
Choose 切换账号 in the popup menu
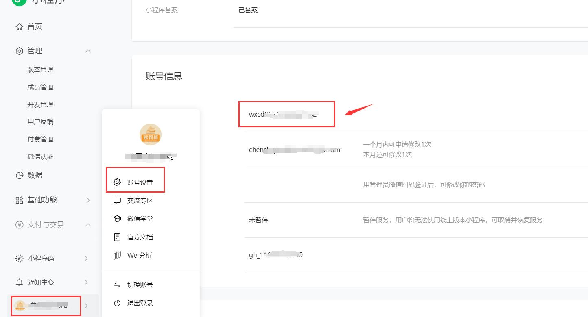(x=140, y=285)
